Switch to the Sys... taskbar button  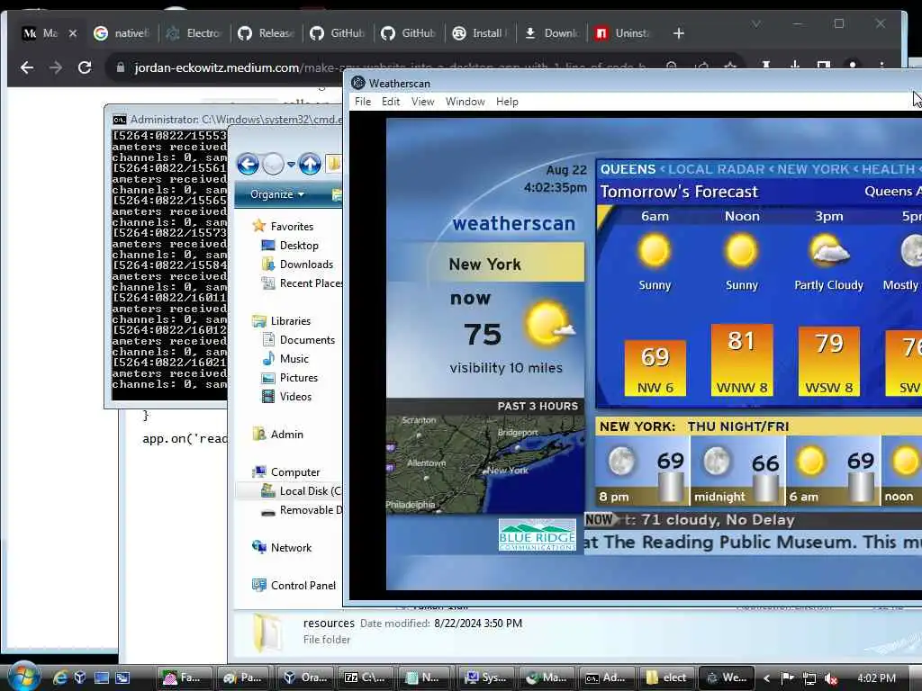[485, 678]
